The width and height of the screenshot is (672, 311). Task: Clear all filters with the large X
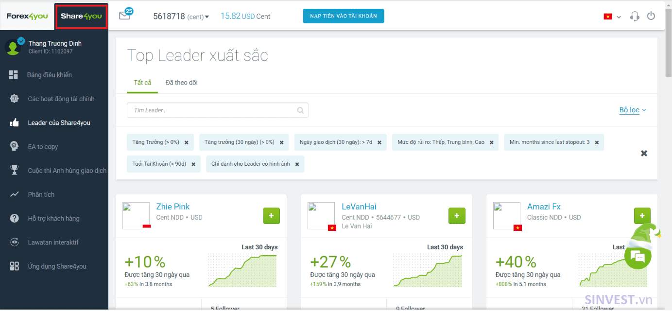point(644,153)
